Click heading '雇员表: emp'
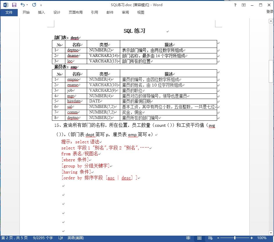 pos(66,67)
